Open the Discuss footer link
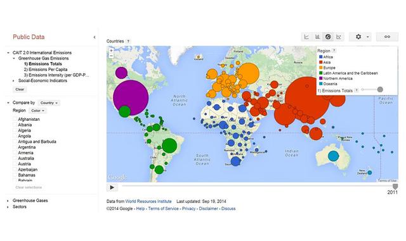Screen dimensions: 406x241 click(228, 209)
